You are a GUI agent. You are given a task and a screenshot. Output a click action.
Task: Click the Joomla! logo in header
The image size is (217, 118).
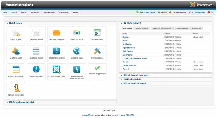202,5
